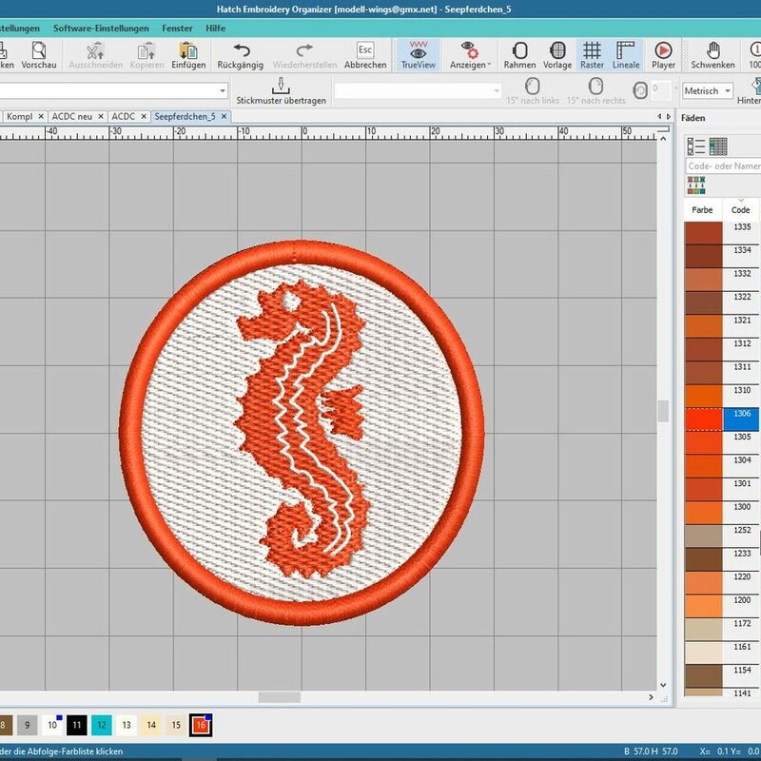This screenshot has width=761, height=761.
Task: Expand the empty combo box left of Stickmuster übertragen
Action: tap(223, 90)
